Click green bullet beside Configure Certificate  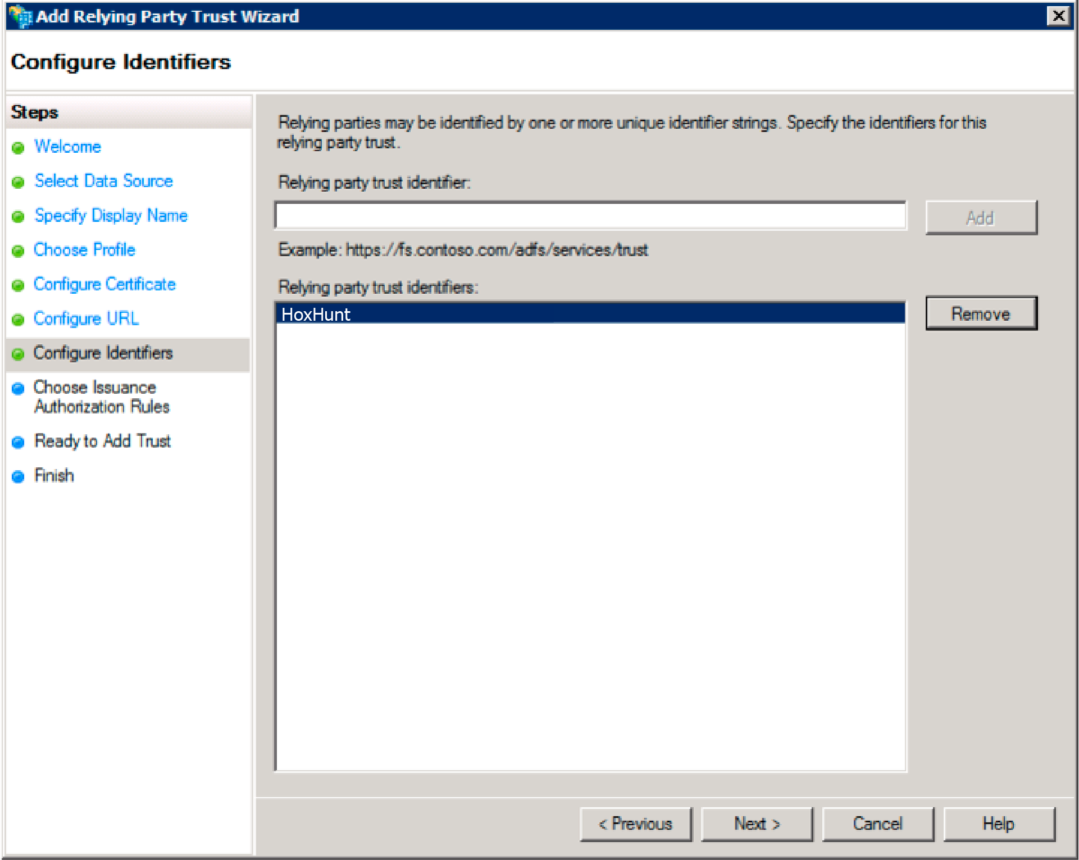click(18, 285)
